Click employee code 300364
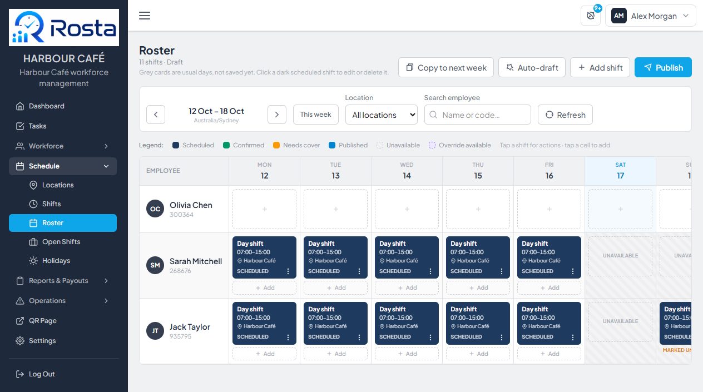 181,215
